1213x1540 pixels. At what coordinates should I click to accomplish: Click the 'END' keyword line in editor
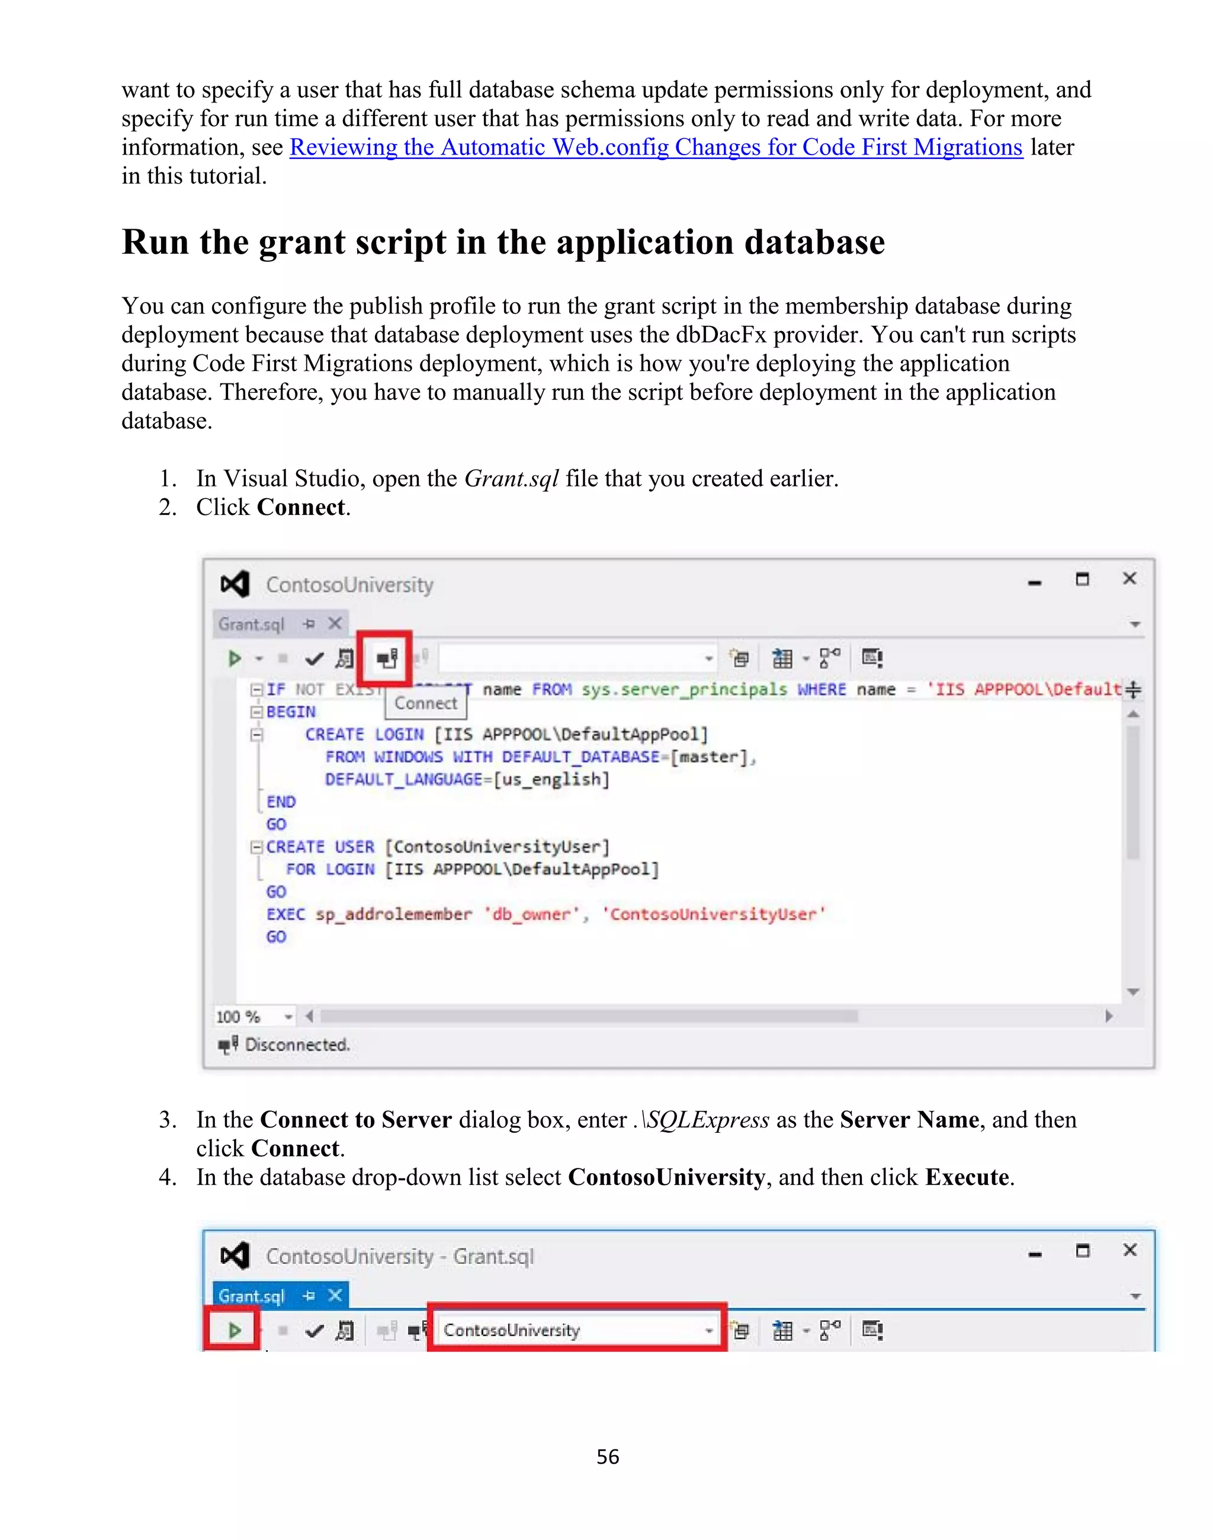click(281, 802)
